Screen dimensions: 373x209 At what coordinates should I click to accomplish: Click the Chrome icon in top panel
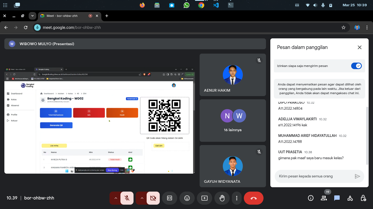coord(201,5)
